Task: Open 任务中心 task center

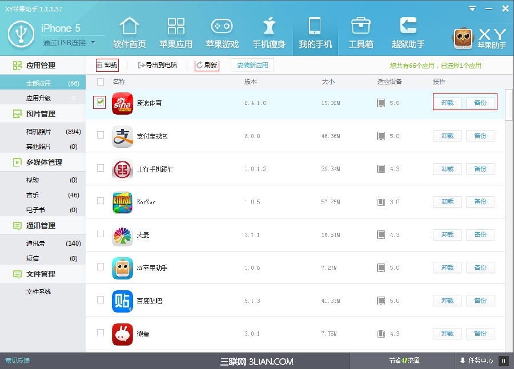Action: (x=477, y=360)
